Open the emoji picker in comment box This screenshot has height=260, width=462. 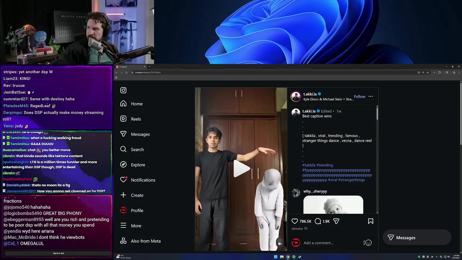(368, 243)
